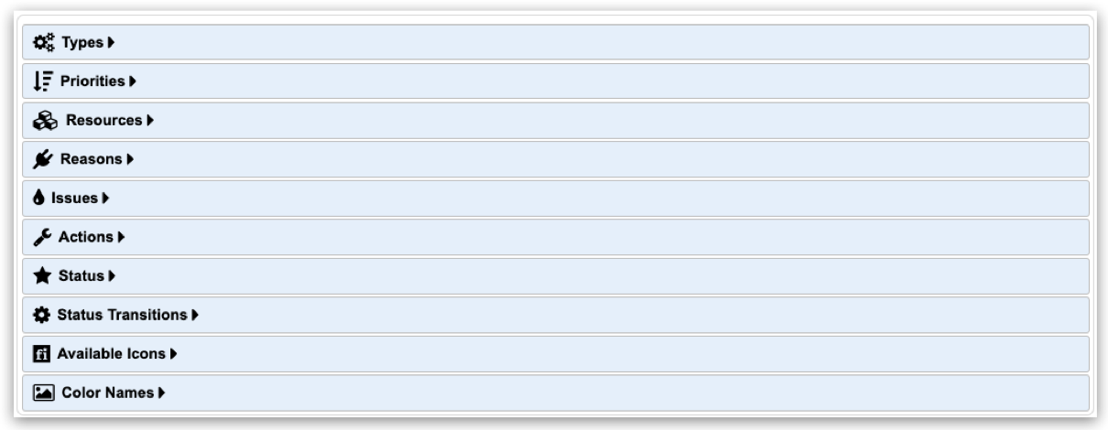Click the plug icon beside Reasons
The width and height of the screenshot is (1108, 430).
[x=44, y=159]
